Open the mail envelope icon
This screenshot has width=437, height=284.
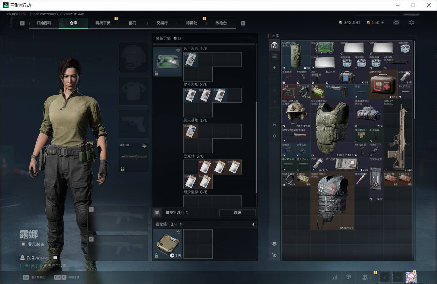point(396,23)
